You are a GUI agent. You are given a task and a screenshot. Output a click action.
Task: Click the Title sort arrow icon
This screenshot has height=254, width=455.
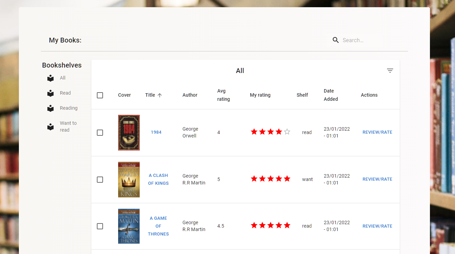coord(160,95)
